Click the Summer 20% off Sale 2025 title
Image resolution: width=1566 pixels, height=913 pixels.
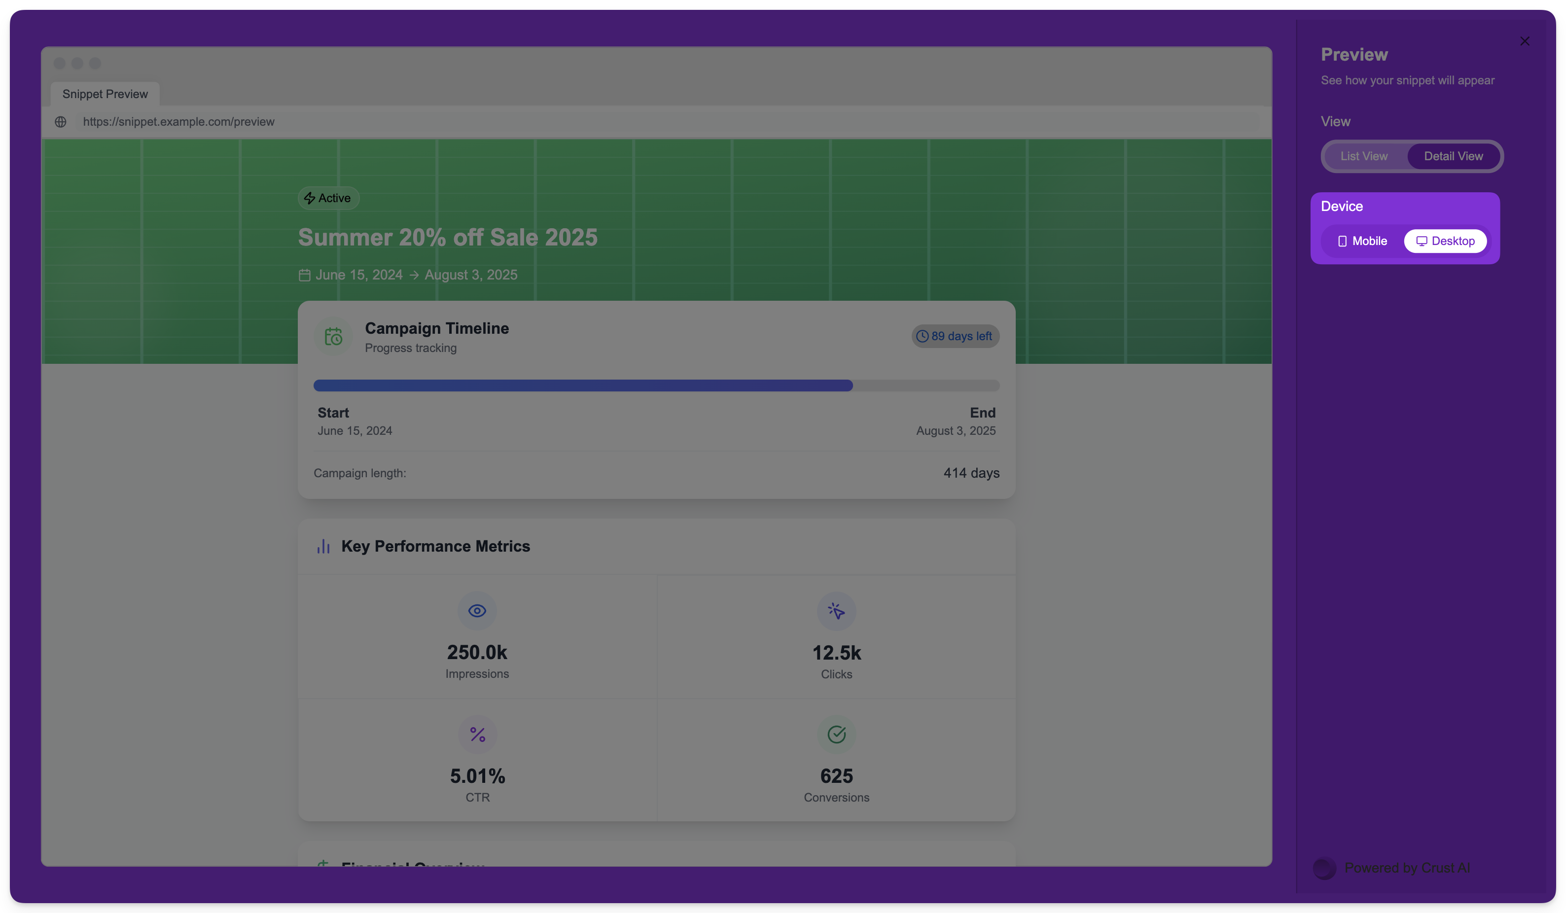coord(447,238)
